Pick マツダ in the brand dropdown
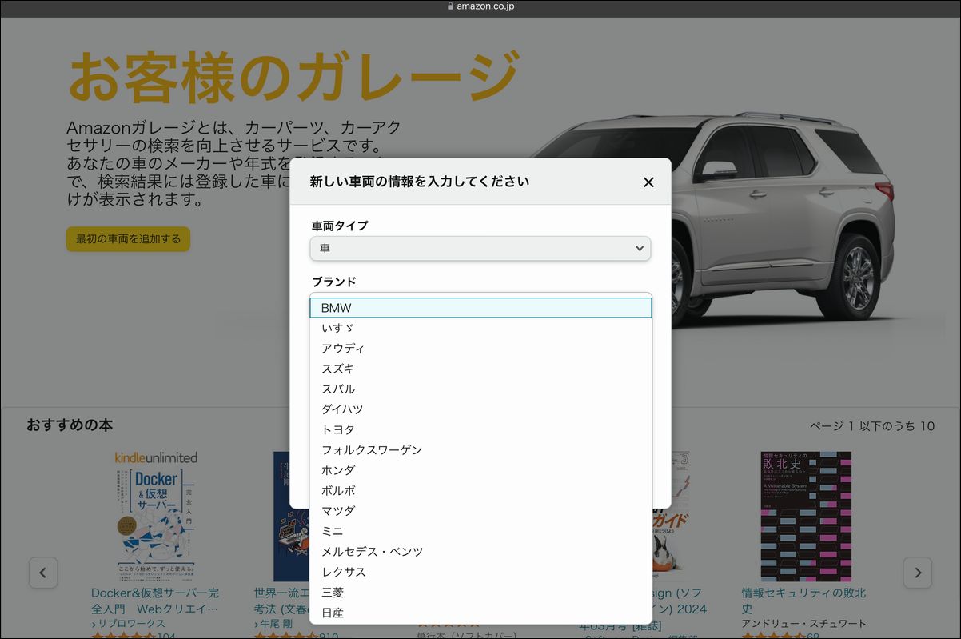 (x=480, y=511)
